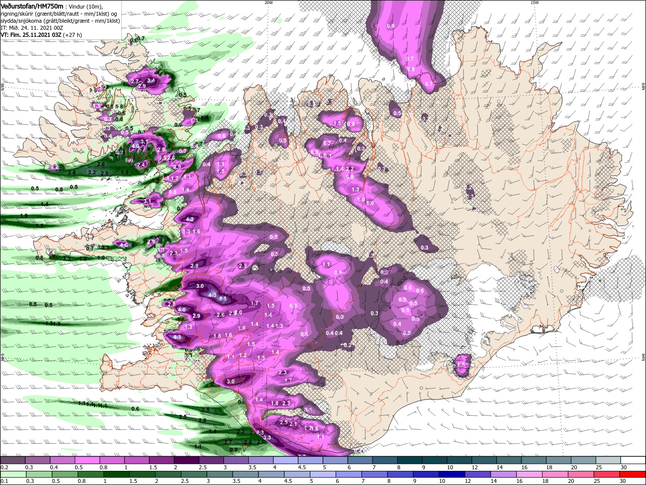Click the Veðurstofan/HM750m map title
Screen dimensions: 646x485
tap(32, 6)
